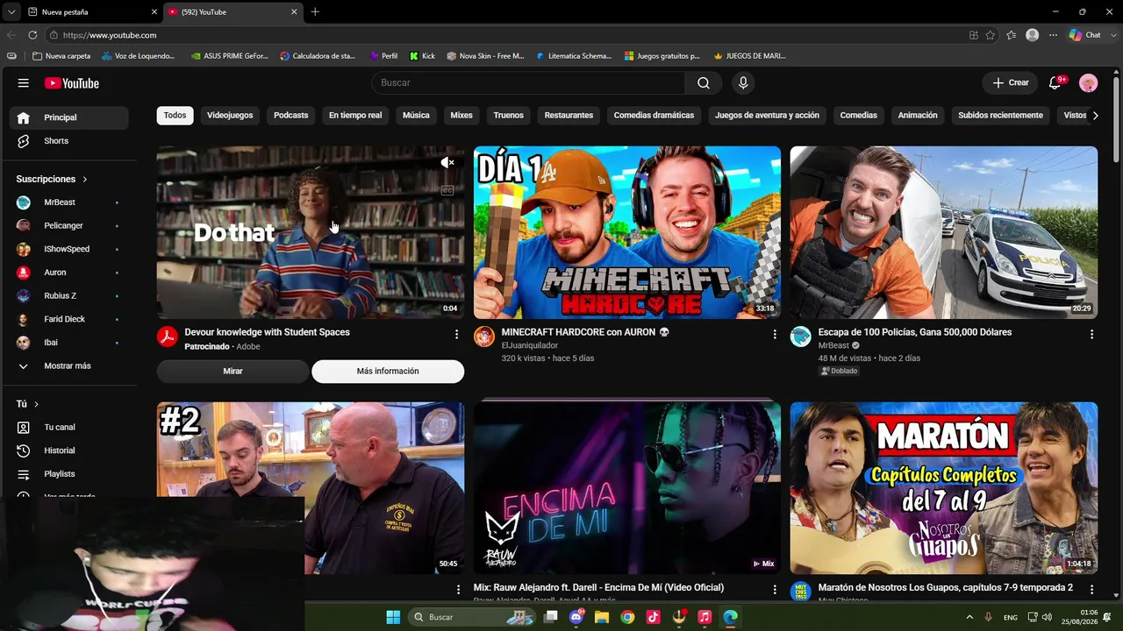1123x631 pixels.
Task: Select the Animación filter chip
Action: click(x=918, y=116)
